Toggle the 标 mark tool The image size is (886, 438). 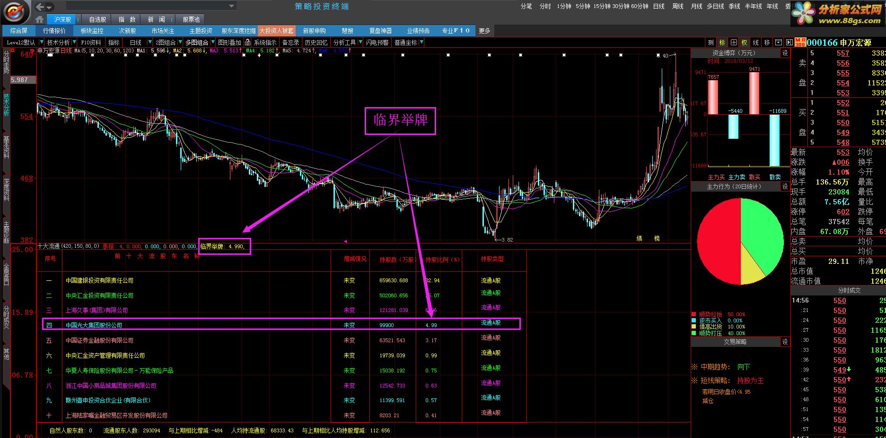click(722, 42)
